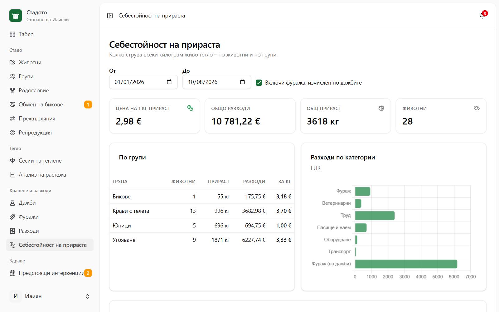Image resolution: width=499 pixels, height=312 pixels.
Task: Click the Родословие pedigree icon
Action: pos(12,90)
